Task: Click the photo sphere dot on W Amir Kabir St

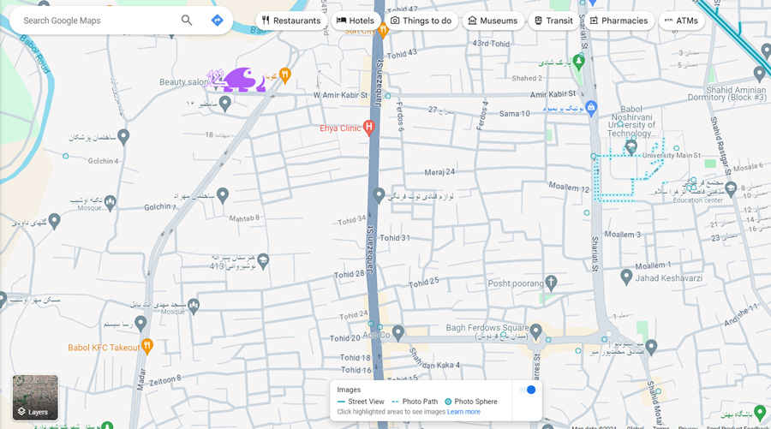Action: [388, 96]
